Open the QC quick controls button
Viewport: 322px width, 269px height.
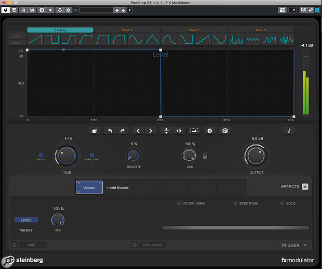303,10
